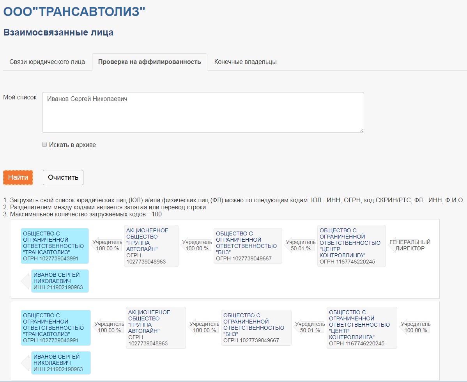467x382 pixels.
Task: Click Учредитель 50.01 % arrow in first chain
Action: tap(300, 245)
